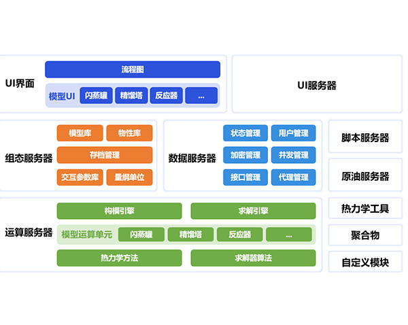Open the 代理管理 box
Image resolution: width=408 pixels, height=325 pixels.
294,177
